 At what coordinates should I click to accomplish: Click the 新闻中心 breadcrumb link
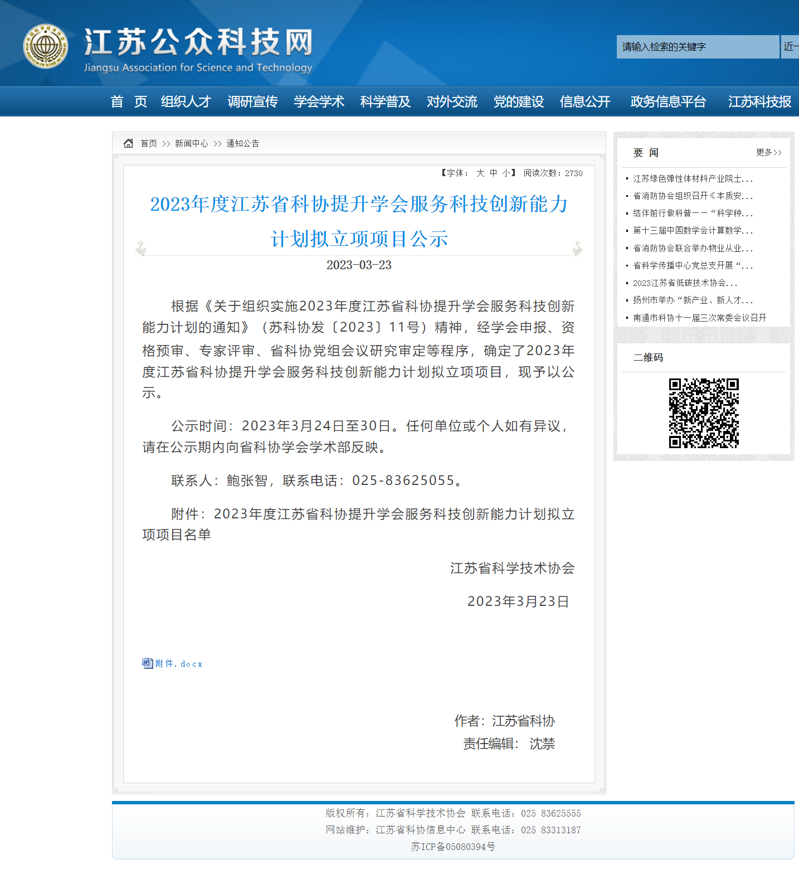[192, 143]
